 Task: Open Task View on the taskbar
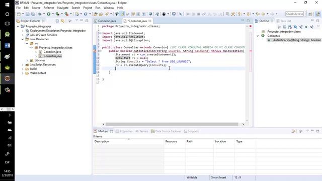pyautogui.click(x=7, y=24)
